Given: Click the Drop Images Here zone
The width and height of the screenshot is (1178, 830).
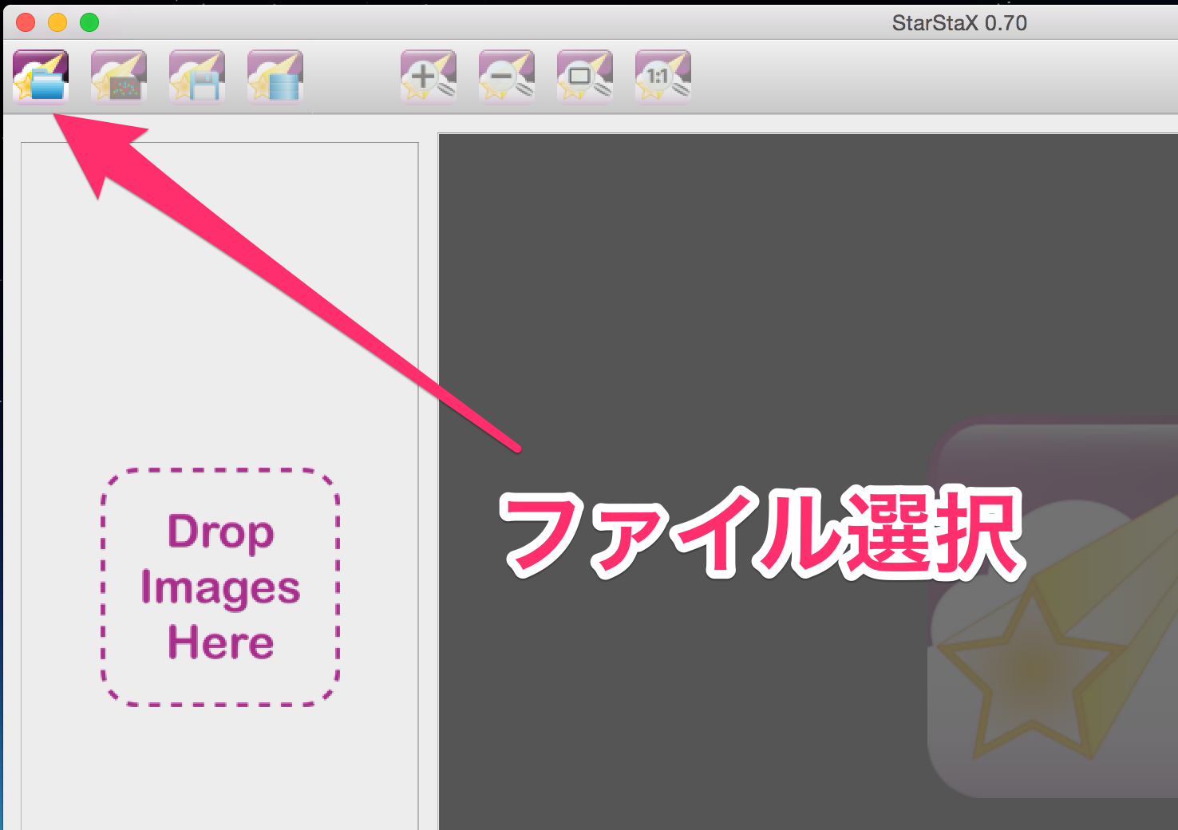Looking at the screenshot, I should click(220, 587).
